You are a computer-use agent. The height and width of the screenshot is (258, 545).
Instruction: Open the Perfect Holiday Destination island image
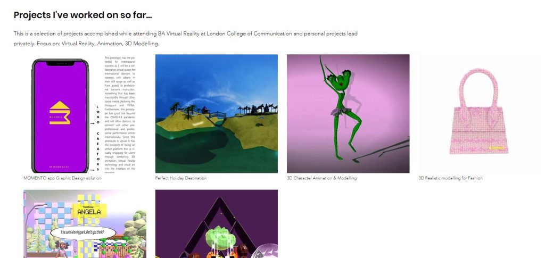(216, 113)
